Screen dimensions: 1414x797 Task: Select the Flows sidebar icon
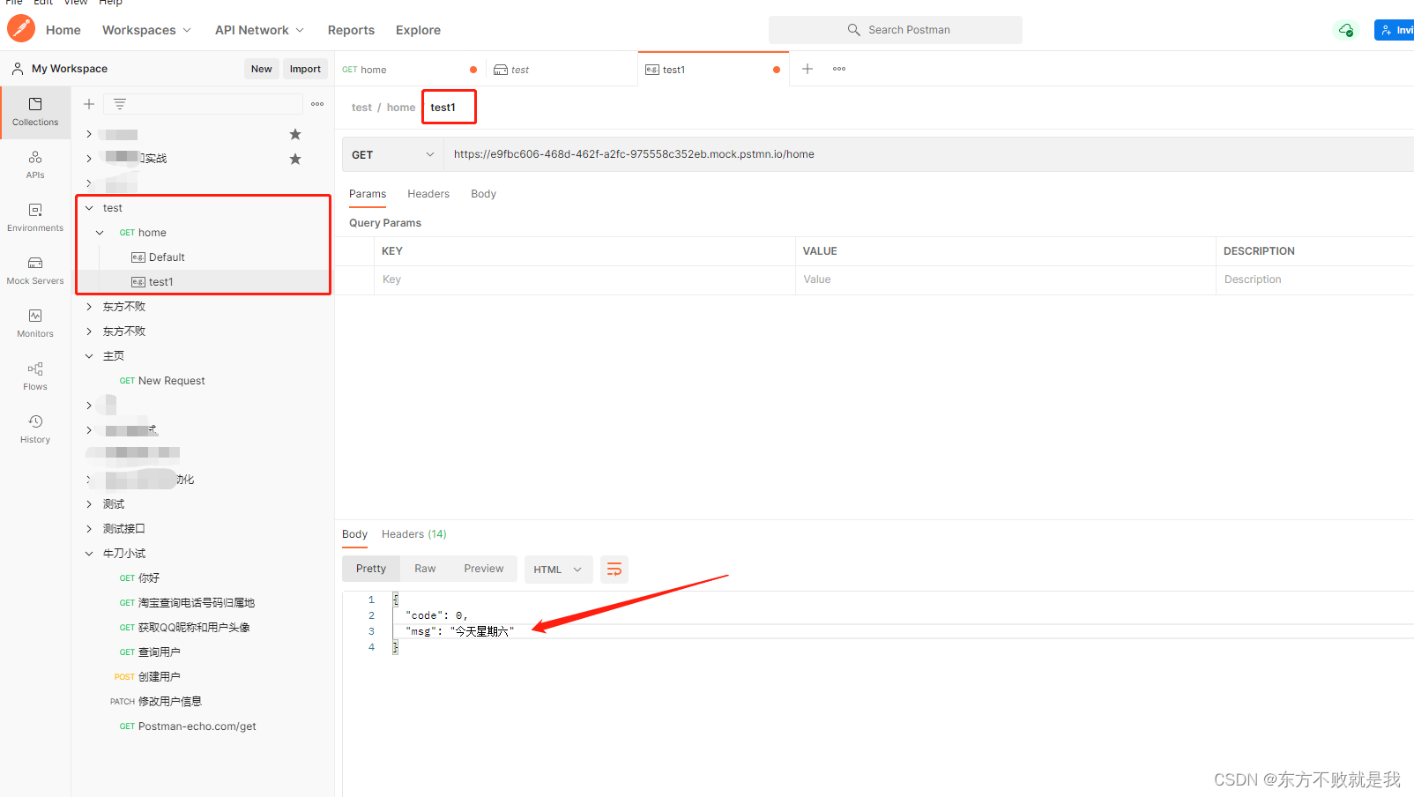pyautogui.click(x=34, y=376)
